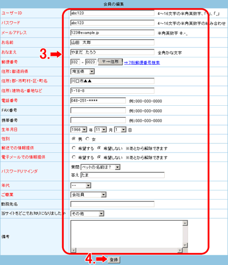Click the 全角かな文字 hint text
The height and width of the screenshot is (265, 228).
tap(170, 53)
